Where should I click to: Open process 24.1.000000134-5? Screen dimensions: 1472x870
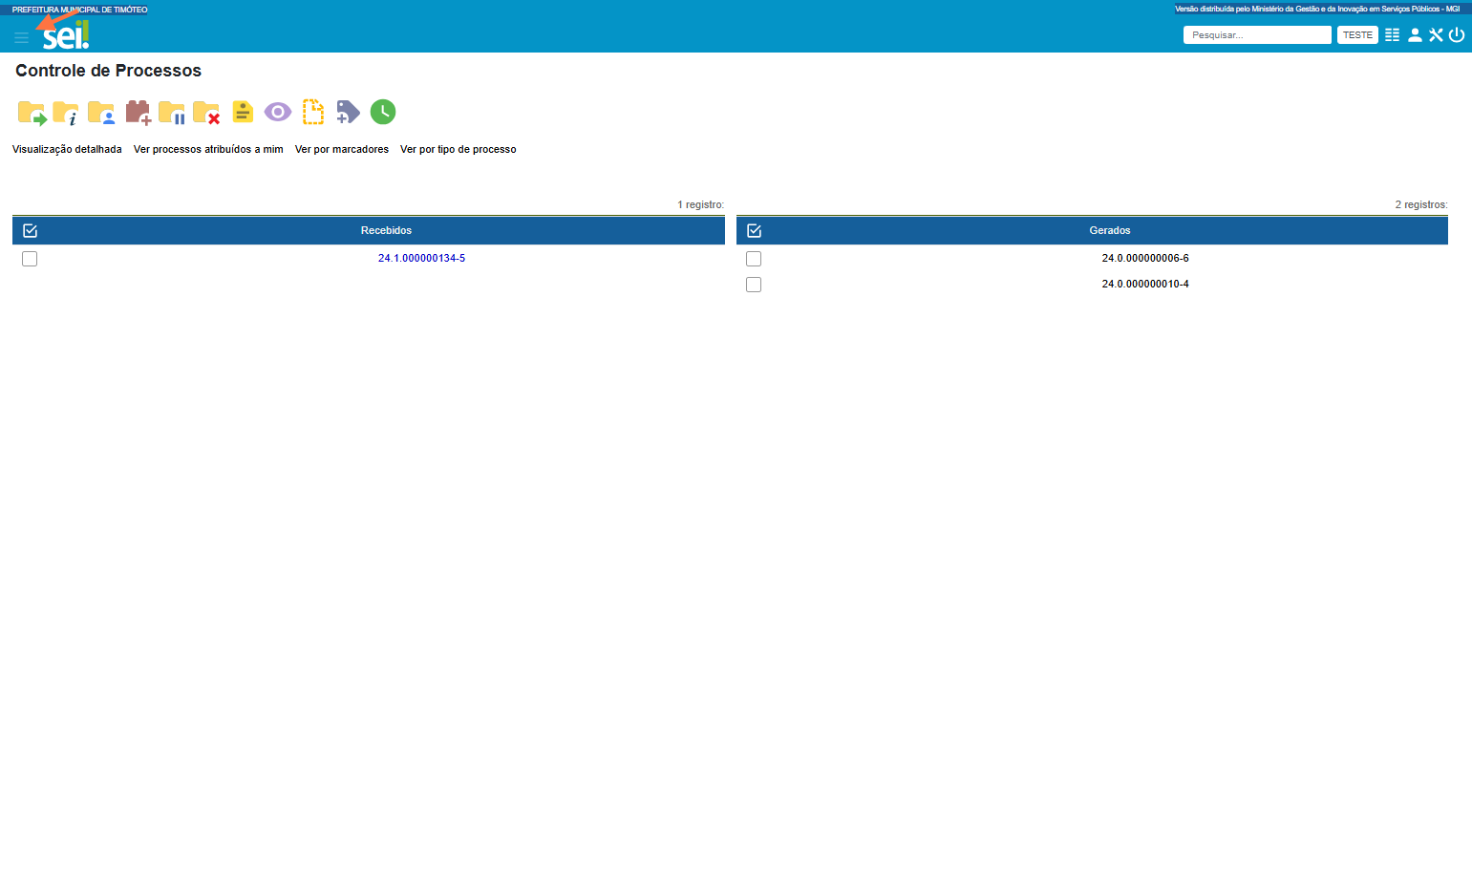(421, 258)
